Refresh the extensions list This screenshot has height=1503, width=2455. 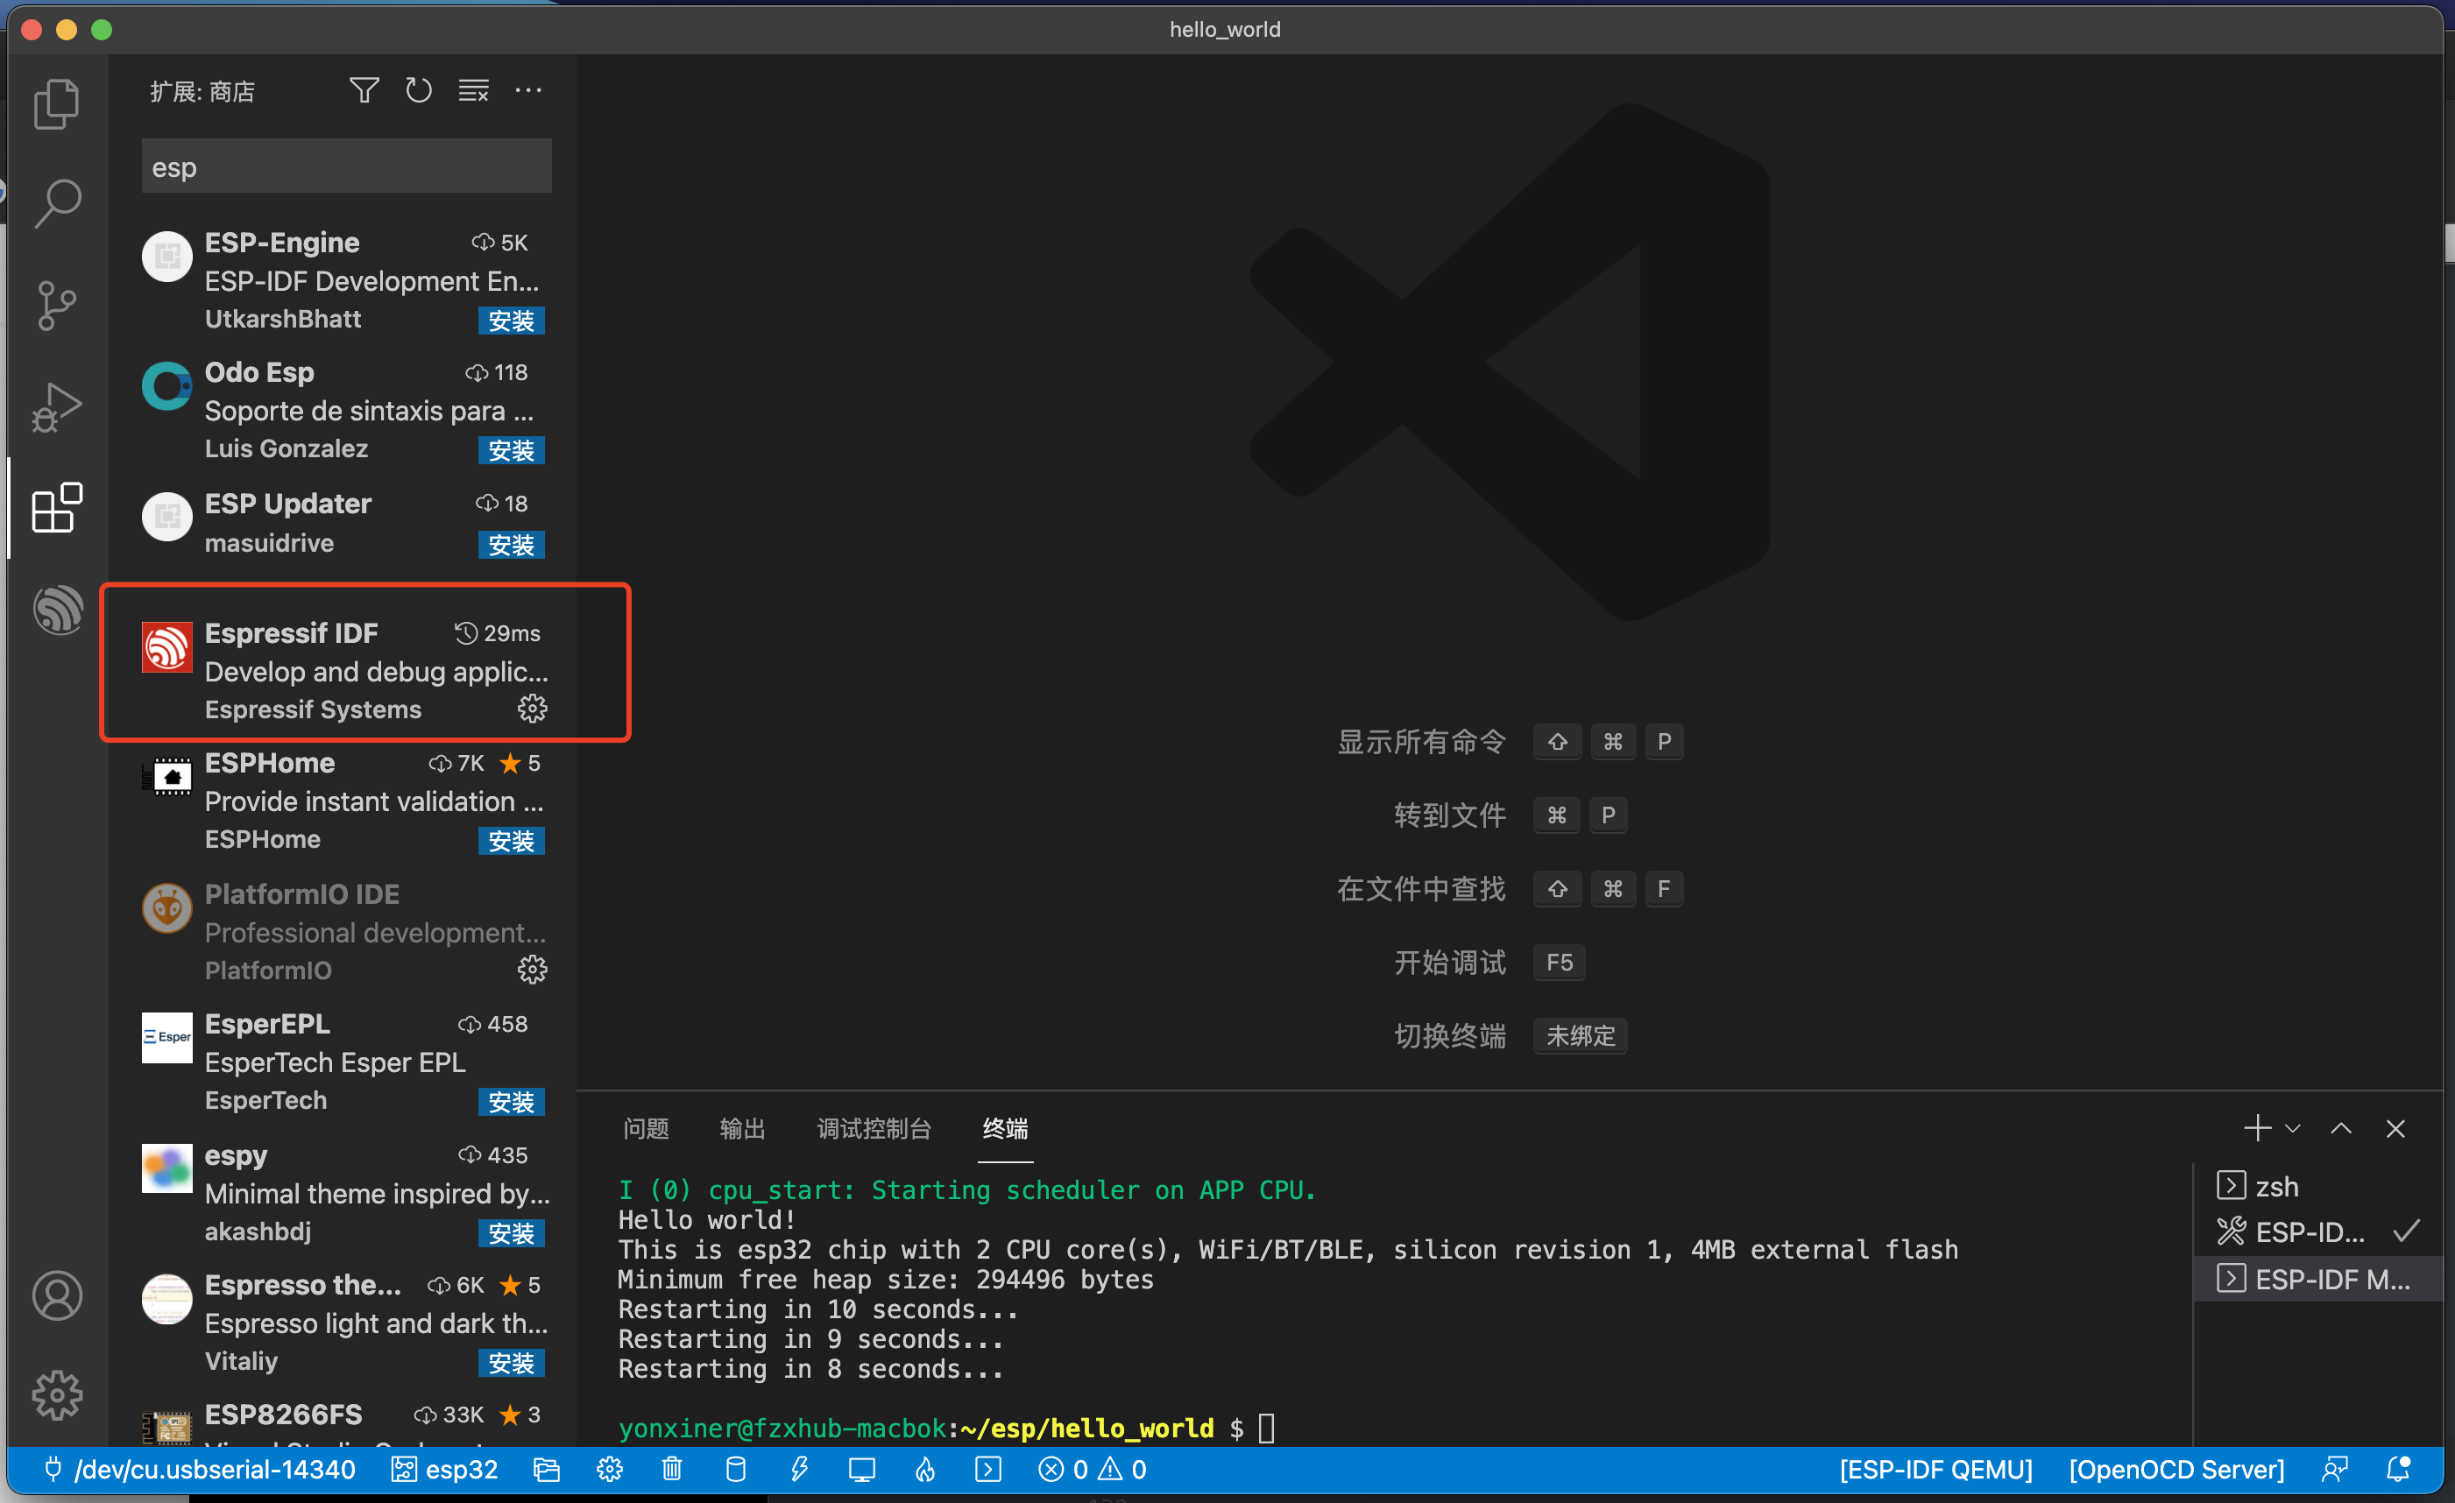pyautogui.click(x=419, y=90)
